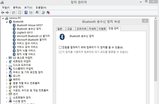Viewport: 159px width, 104px height.
Task: Select Logitech K810 device
Action: (25, 32)
